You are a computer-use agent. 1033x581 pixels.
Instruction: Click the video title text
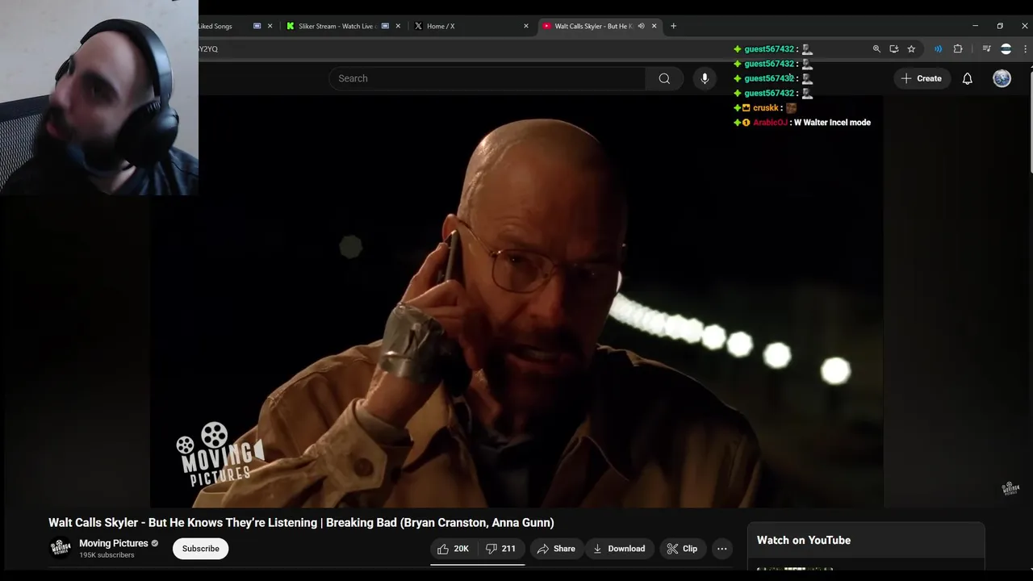(x=301, y=523)
